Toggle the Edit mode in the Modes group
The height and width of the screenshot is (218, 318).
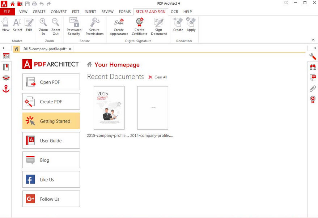pyautogui.click(x=29, y=26)
